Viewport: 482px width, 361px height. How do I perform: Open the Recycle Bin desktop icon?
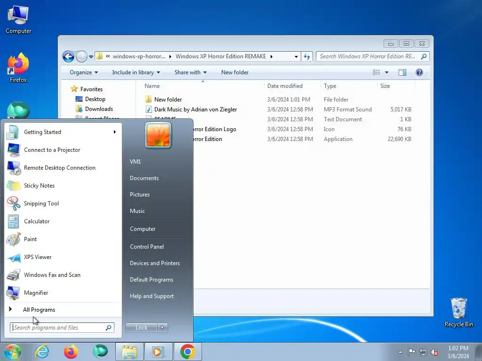tap(458, 313)
